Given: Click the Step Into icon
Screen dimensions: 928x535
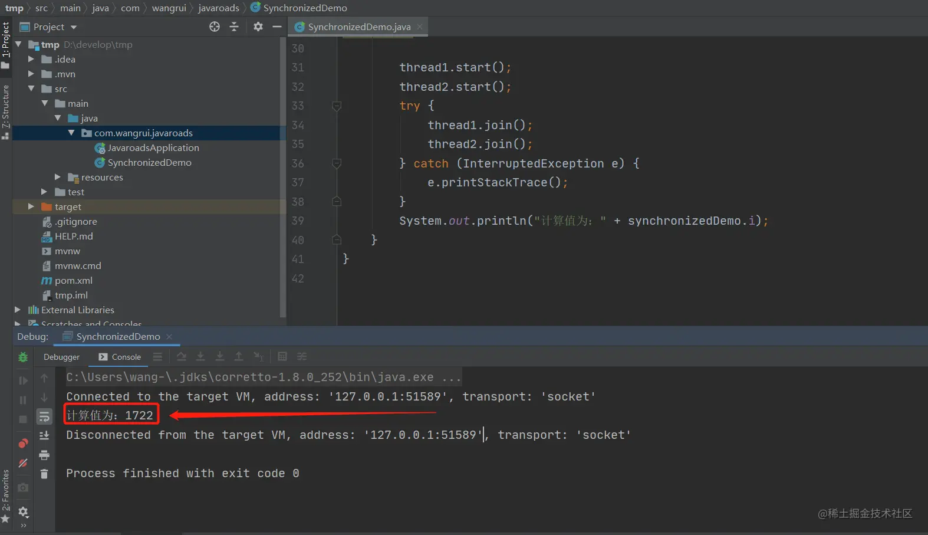Looking at the screenshot, I should click(200, 356).
